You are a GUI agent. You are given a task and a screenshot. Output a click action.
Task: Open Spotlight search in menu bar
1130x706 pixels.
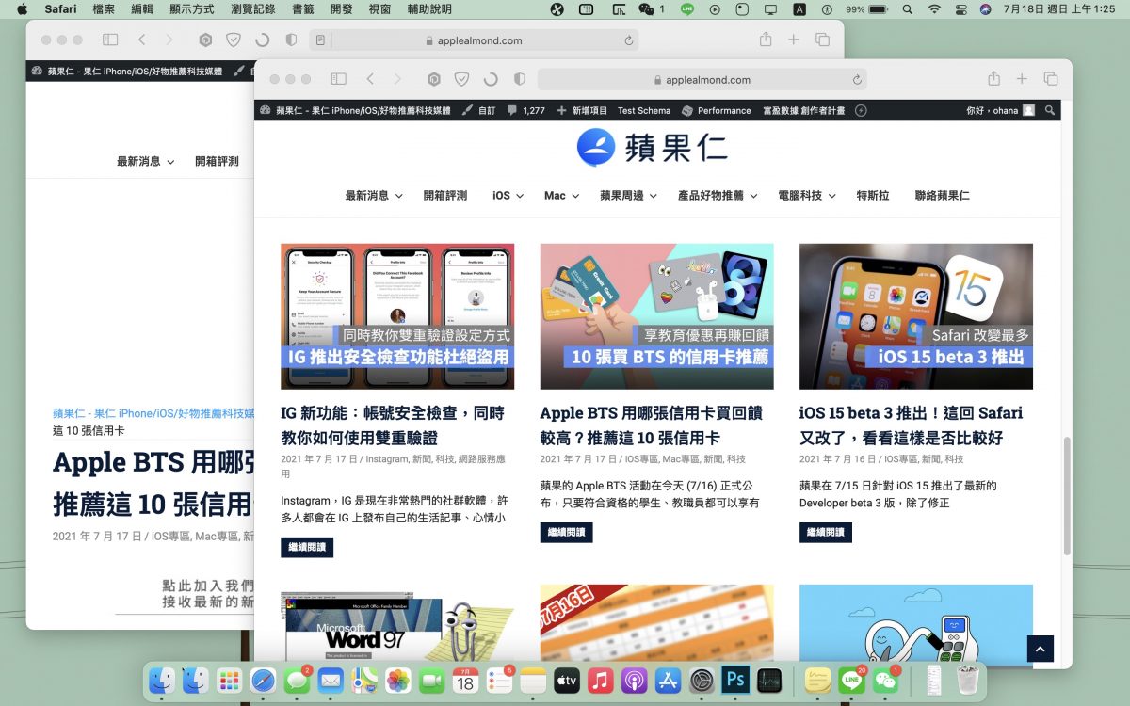pos(907,9)
